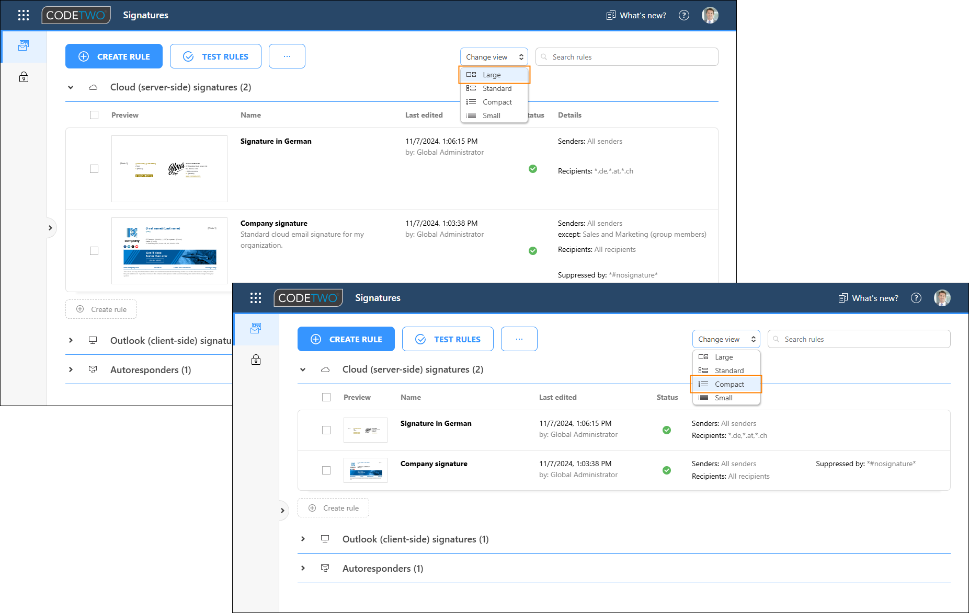969x613 pixels.
Task: Check Signature in German row, back window
Action: coord(94,169)
